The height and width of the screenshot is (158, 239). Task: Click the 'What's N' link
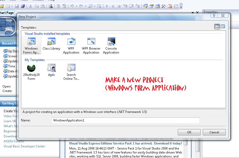pyautogui.click(x=10, y=126)
